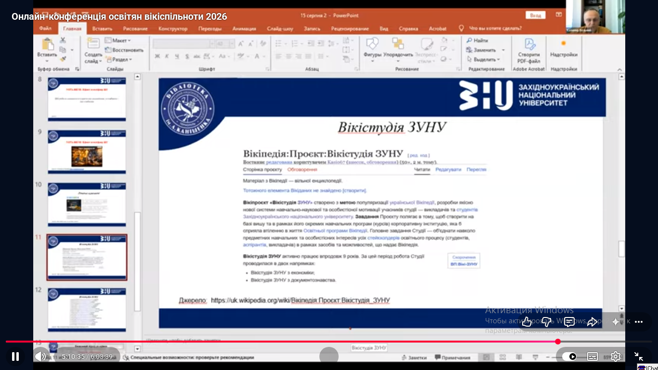Exit full screen mode
Image resolution: width=658 pixels, height=370 pixels.
coord(639,357)
